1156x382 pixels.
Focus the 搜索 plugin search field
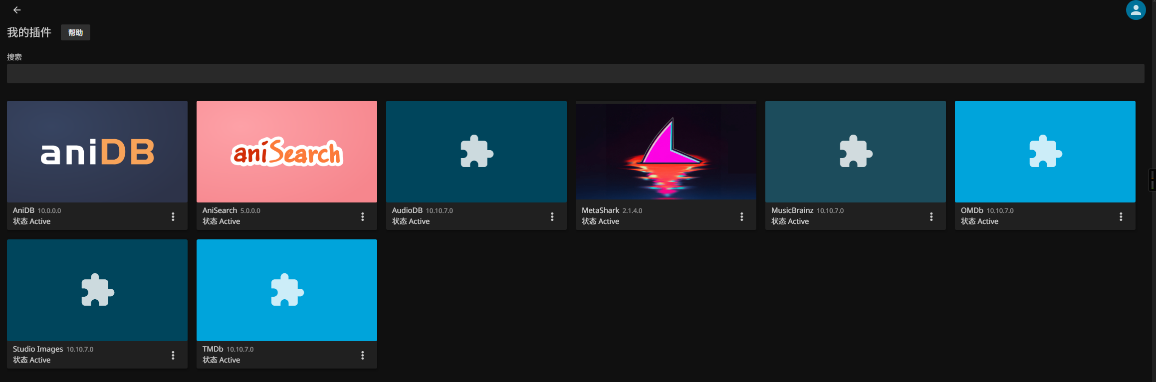(x=575, y=73)
